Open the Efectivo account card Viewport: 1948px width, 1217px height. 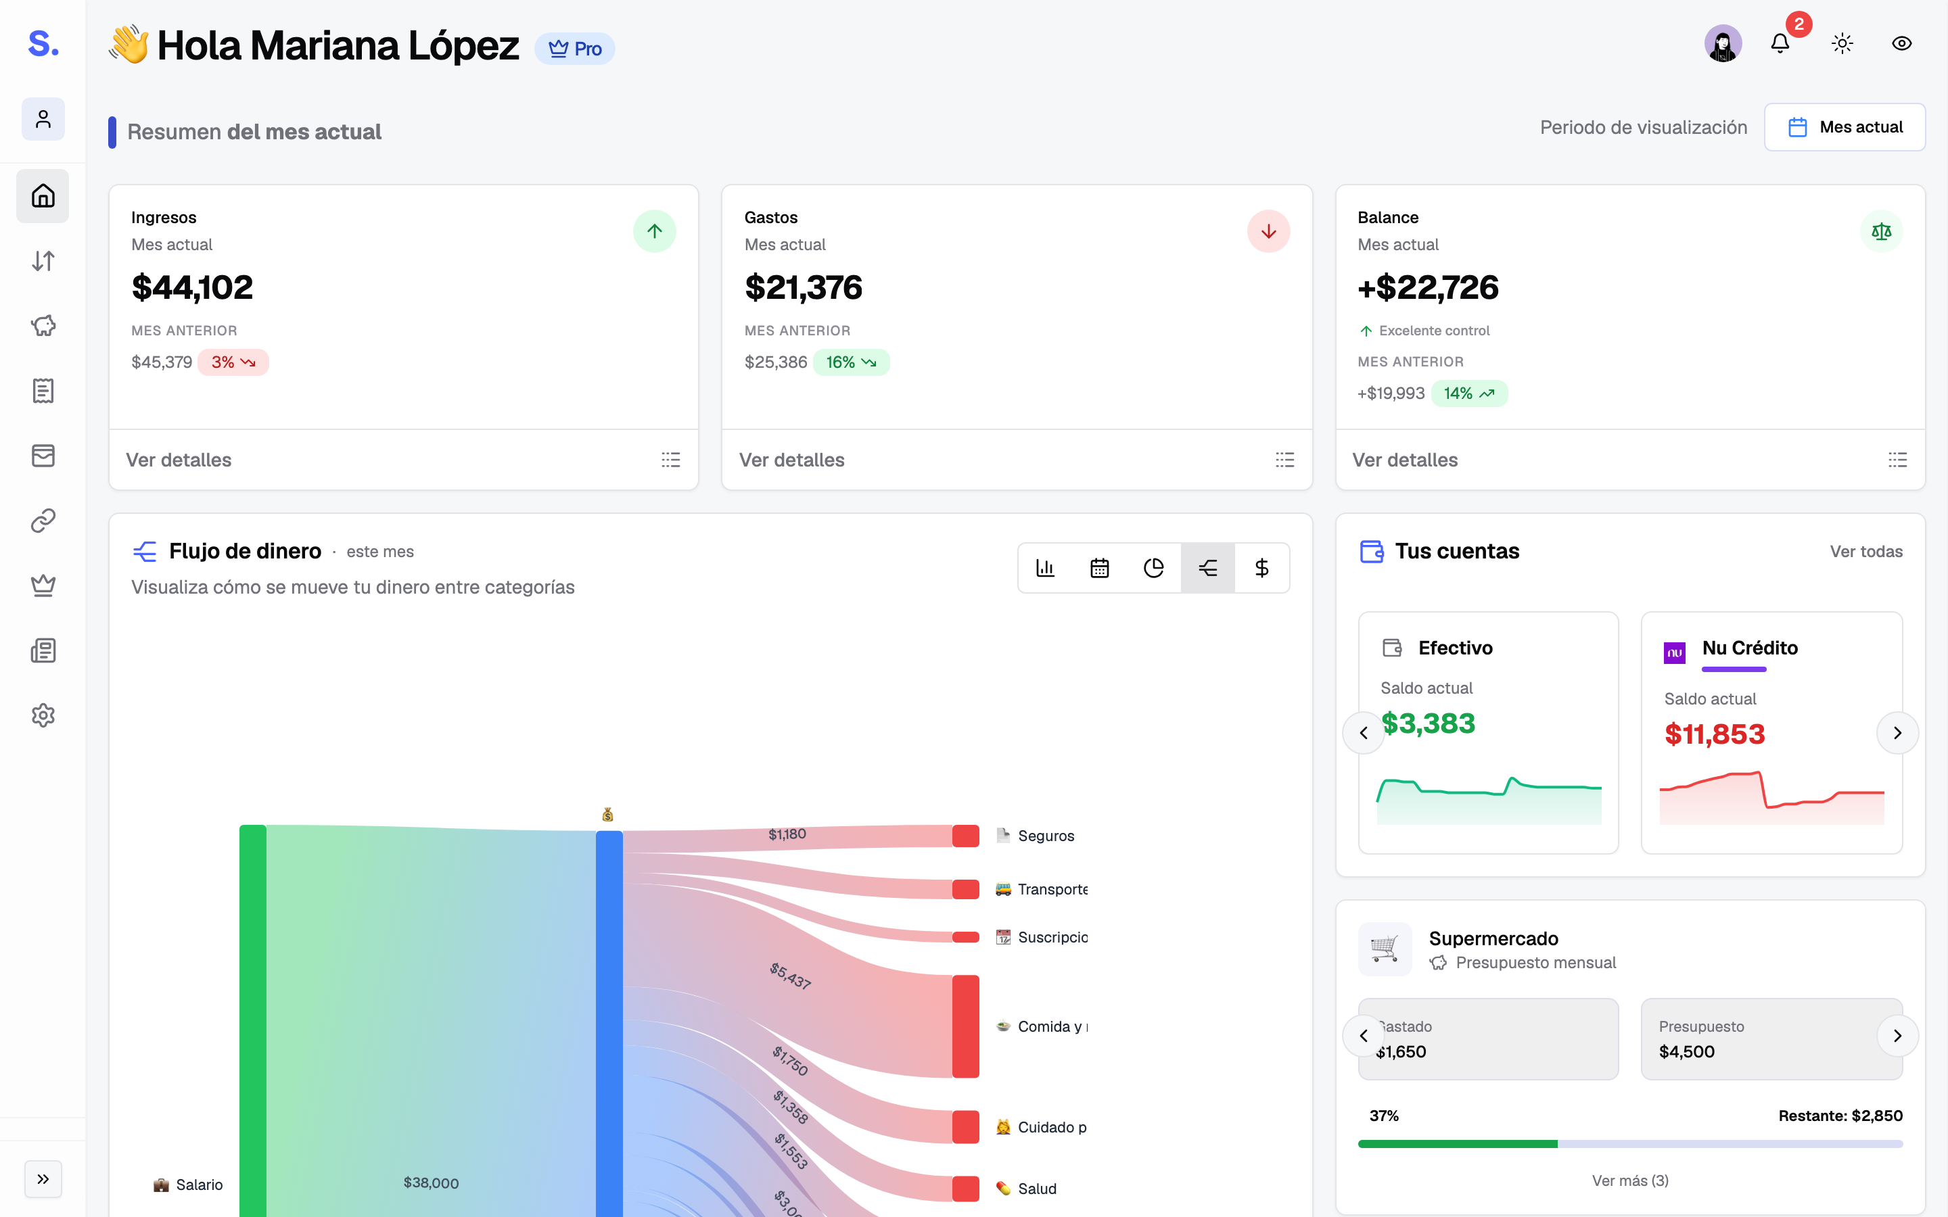click(1488, 732)
